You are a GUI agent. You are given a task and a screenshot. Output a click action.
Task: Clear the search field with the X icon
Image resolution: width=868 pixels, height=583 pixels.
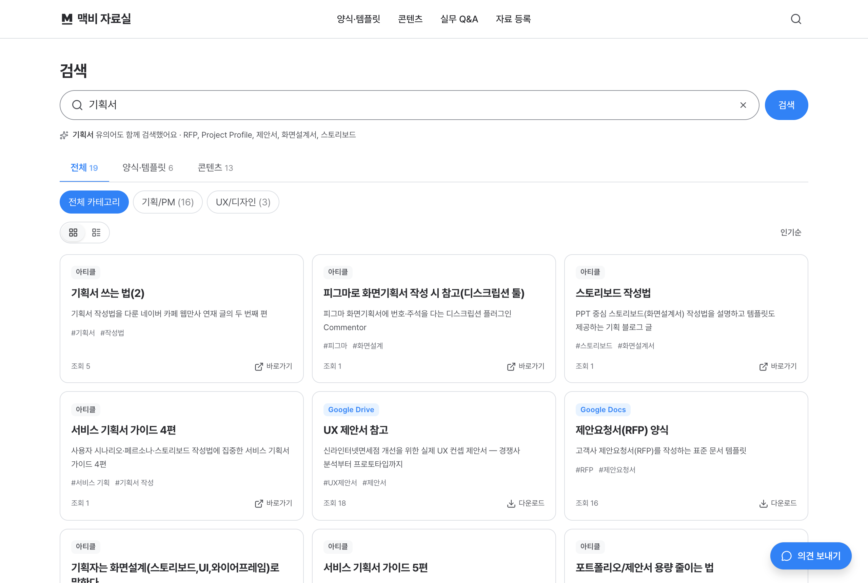[x=743, y=105]
